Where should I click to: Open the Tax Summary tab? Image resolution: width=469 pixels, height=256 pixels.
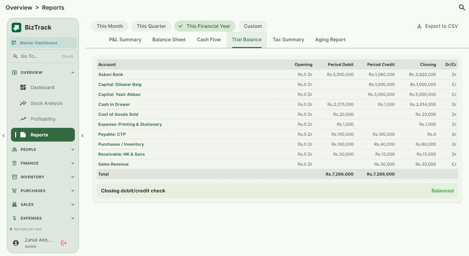[288, 40]
